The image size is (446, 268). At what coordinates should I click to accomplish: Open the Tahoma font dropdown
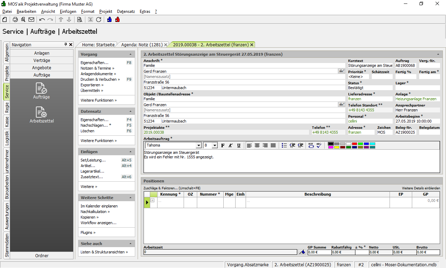(199, 145)
